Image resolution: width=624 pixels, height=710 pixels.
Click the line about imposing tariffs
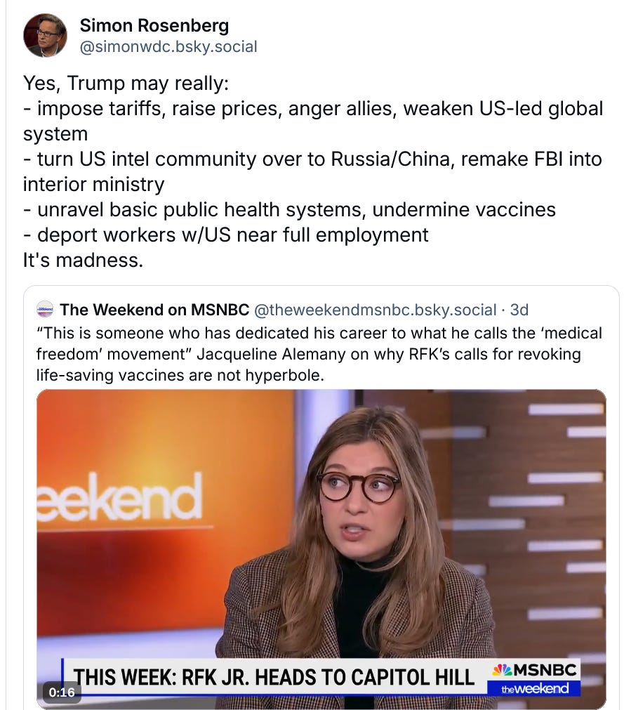point(313,121)
